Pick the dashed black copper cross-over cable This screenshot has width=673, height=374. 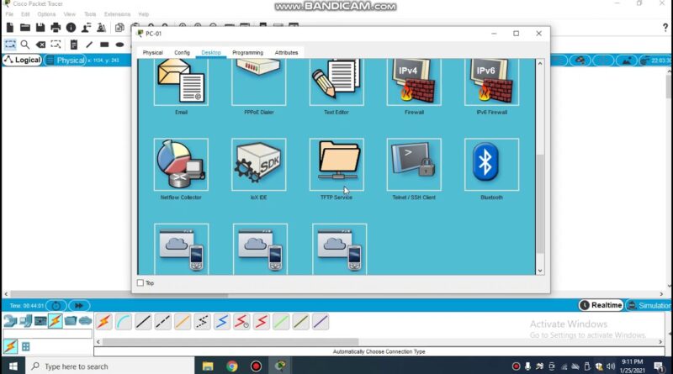pyautogui.click(x=163, y=322)
